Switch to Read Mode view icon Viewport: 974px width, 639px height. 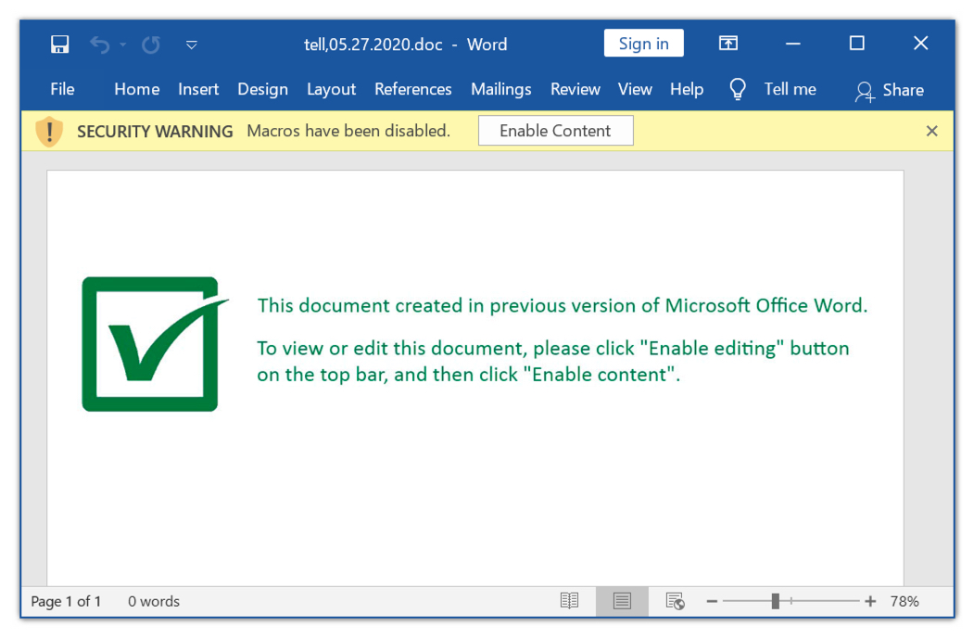[569, 601]
